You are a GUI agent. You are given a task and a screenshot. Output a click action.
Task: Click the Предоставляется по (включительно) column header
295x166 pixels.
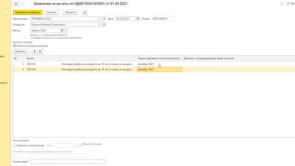click(159, 59)
